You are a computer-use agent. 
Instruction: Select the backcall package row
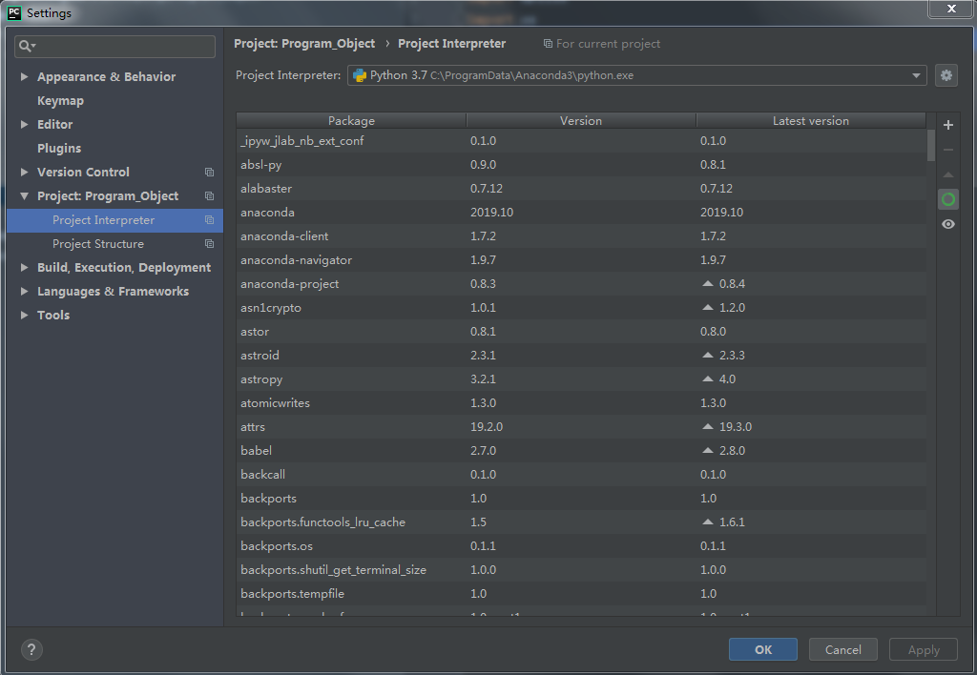[x=581, y=475]
